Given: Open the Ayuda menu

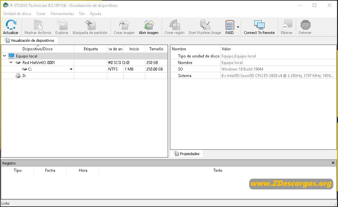Looking at the screenshot, I should point(96,14).
